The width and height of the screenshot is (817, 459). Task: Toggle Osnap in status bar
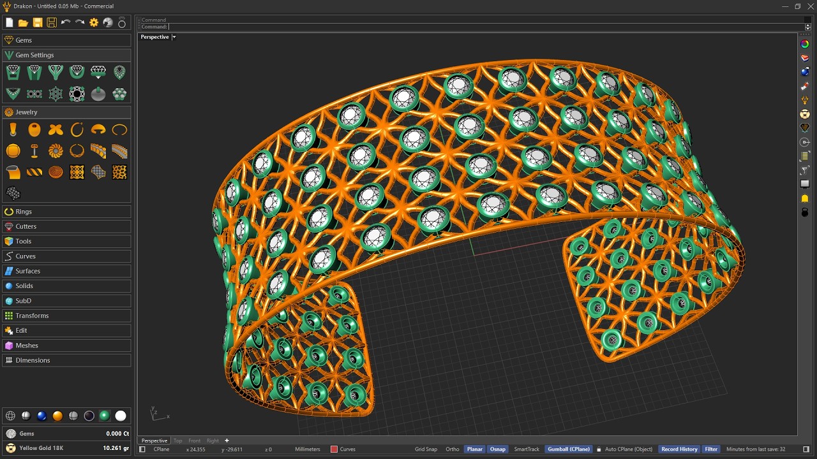[x=498, y=449]
